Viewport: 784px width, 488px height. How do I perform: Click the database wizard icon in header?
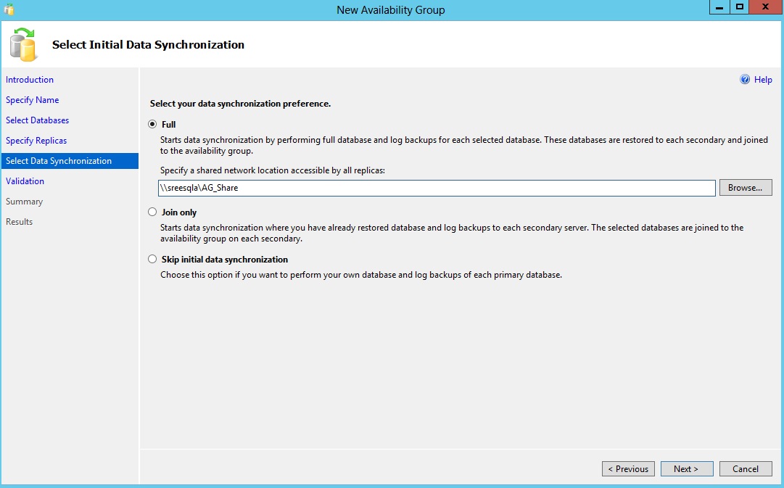point(23,44)
